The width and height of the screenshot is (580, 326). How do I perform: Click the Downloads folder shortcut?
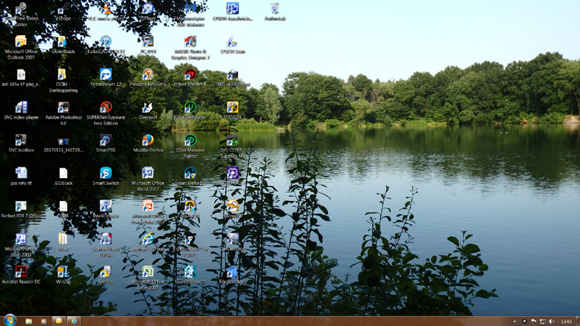[x=63, y=45]
